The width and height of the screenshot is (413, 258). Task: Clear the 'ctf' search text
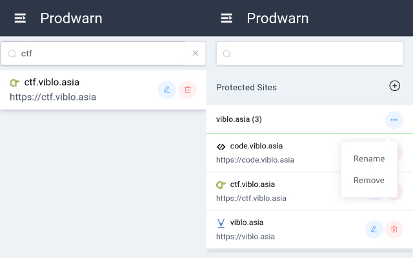click(x=196, y=54)
